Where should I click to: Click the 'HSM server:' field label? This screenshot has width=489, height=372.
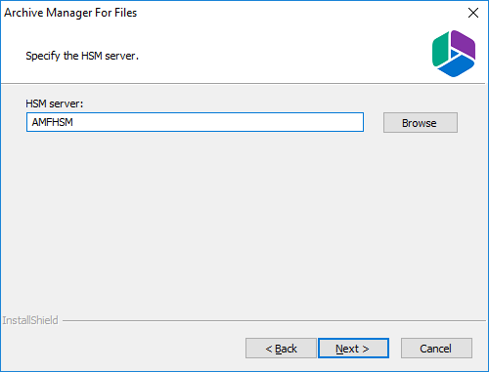coord(55,103)
